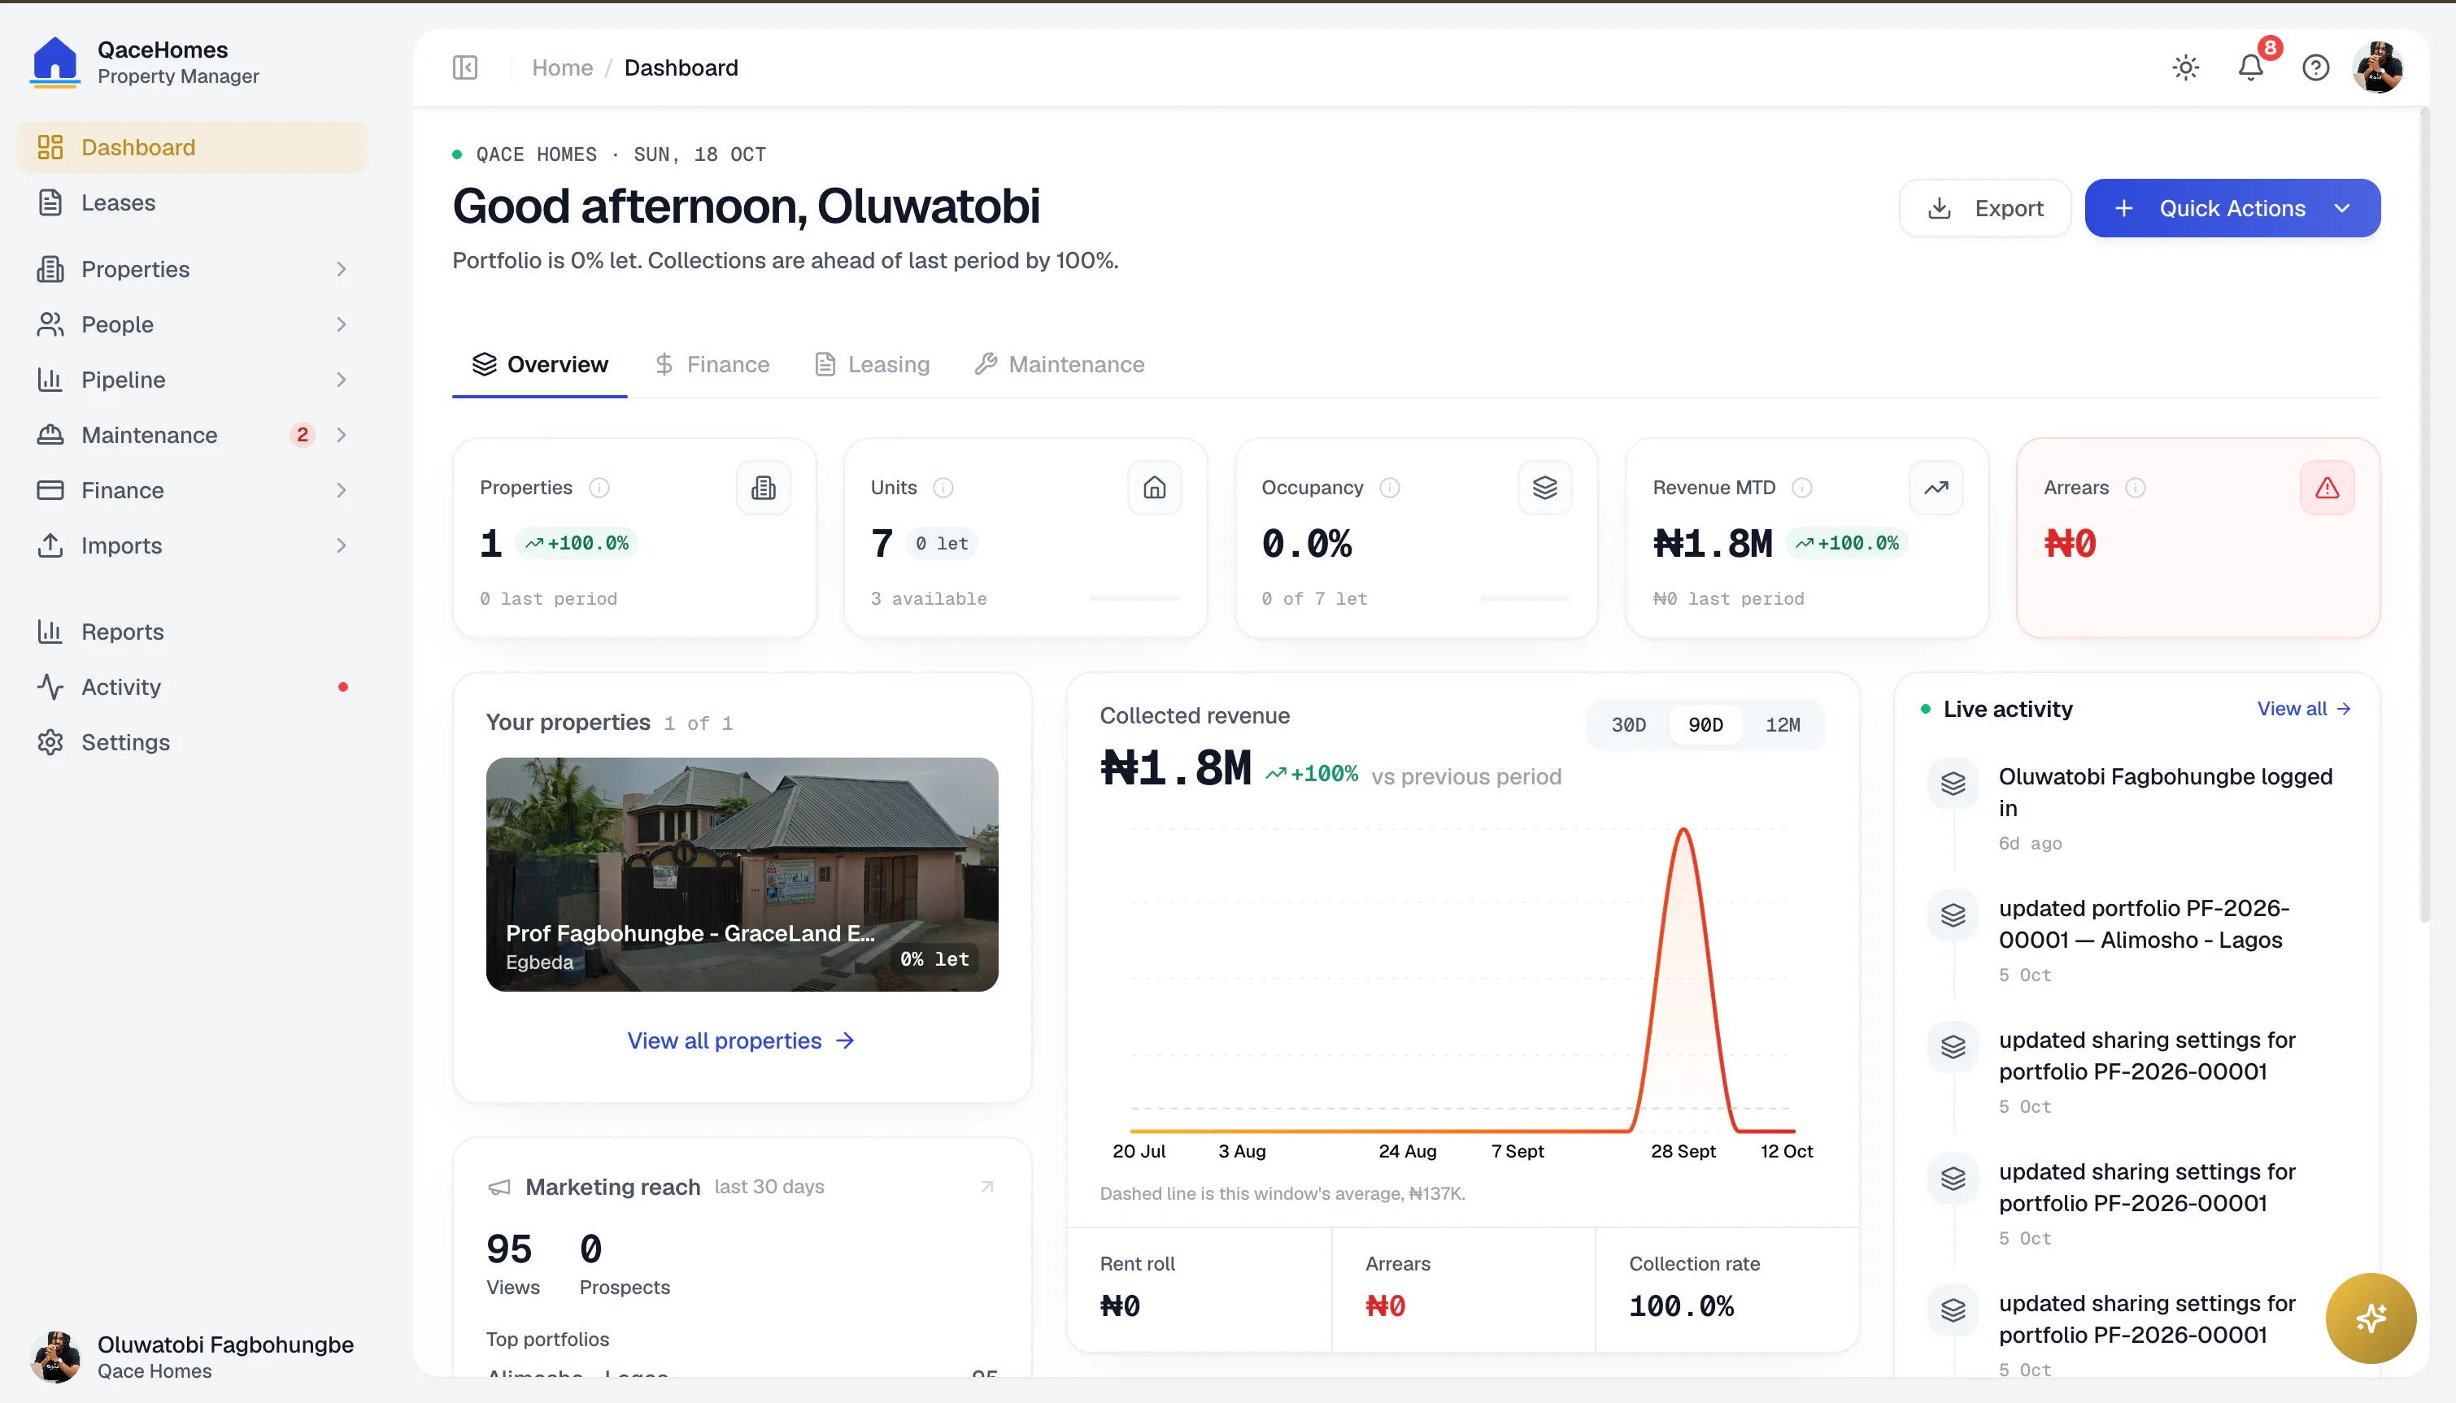Open Marketing reach expand arrow icon
This screenshot has width=2456, height=1403.
point(987,1186)
